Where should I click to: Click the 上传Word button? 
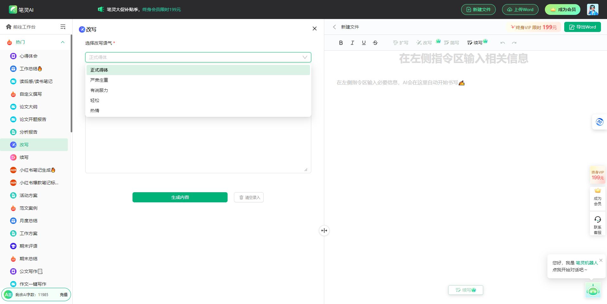coord(520,9)
